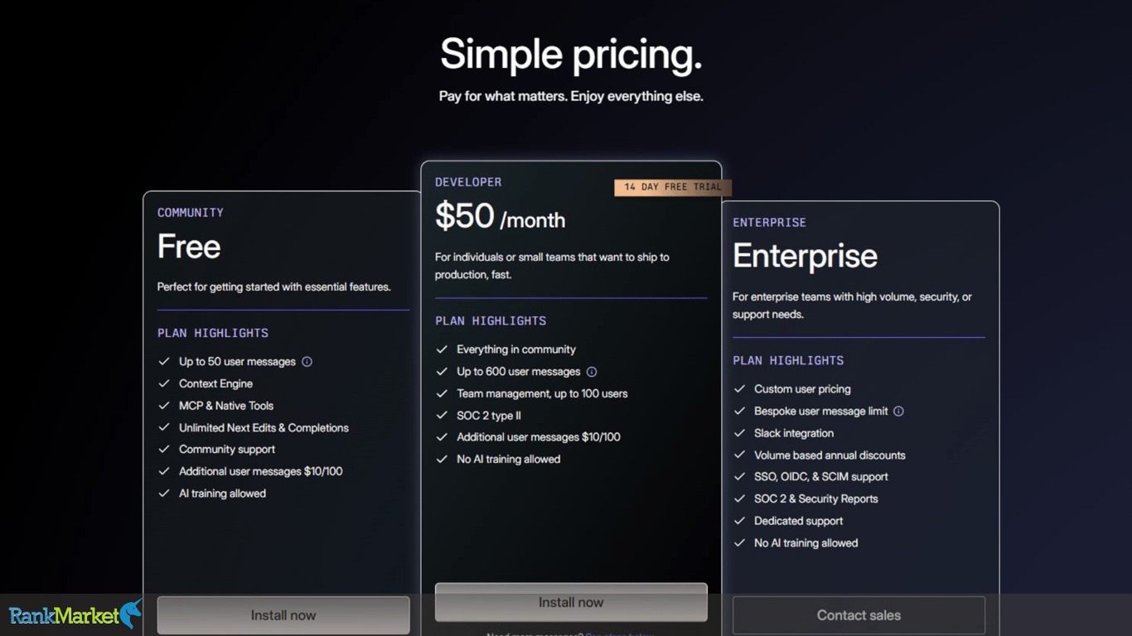
Task: Click info icon beside 'Up to 50 user messages'
Action: coord(307,362)
